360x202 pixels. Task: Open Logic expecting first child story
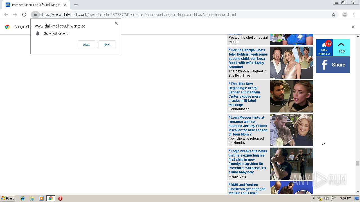coord(247,162)
